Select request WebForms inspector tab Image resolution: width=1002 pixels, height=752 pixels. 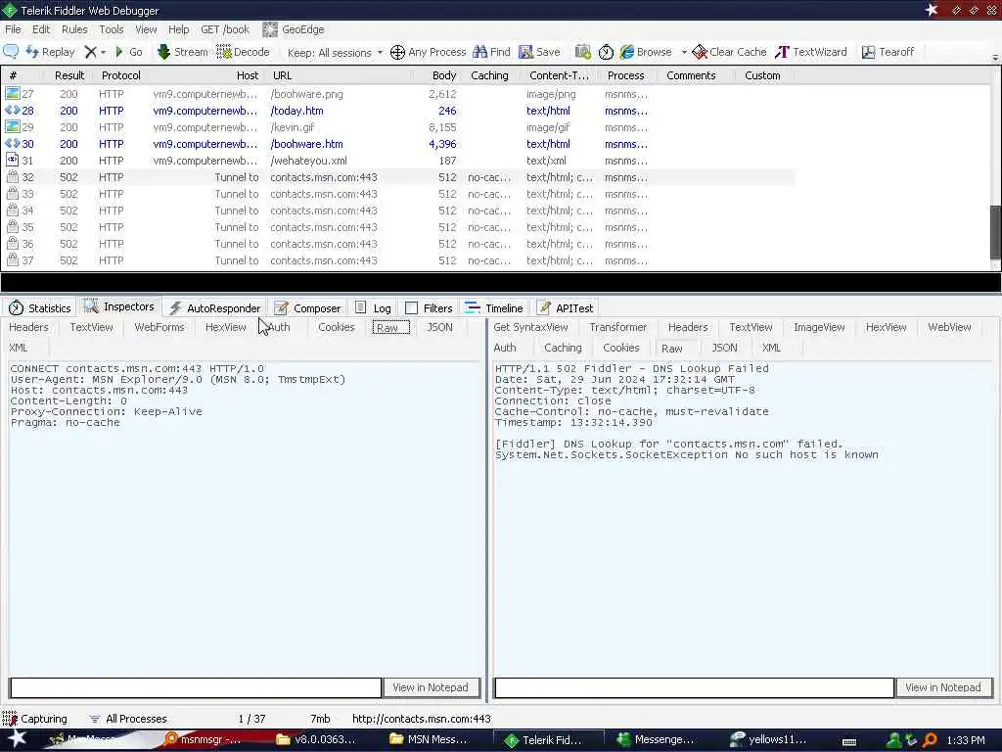coord(159,327)
